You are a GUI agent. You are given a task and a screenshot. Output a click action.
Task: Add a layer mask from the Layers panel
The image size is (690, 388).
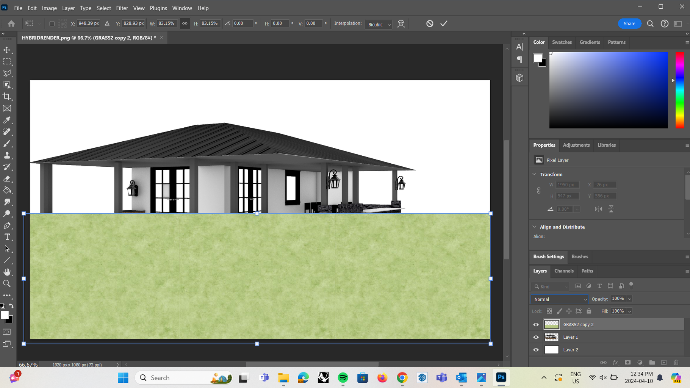click(x=628, y=363)
